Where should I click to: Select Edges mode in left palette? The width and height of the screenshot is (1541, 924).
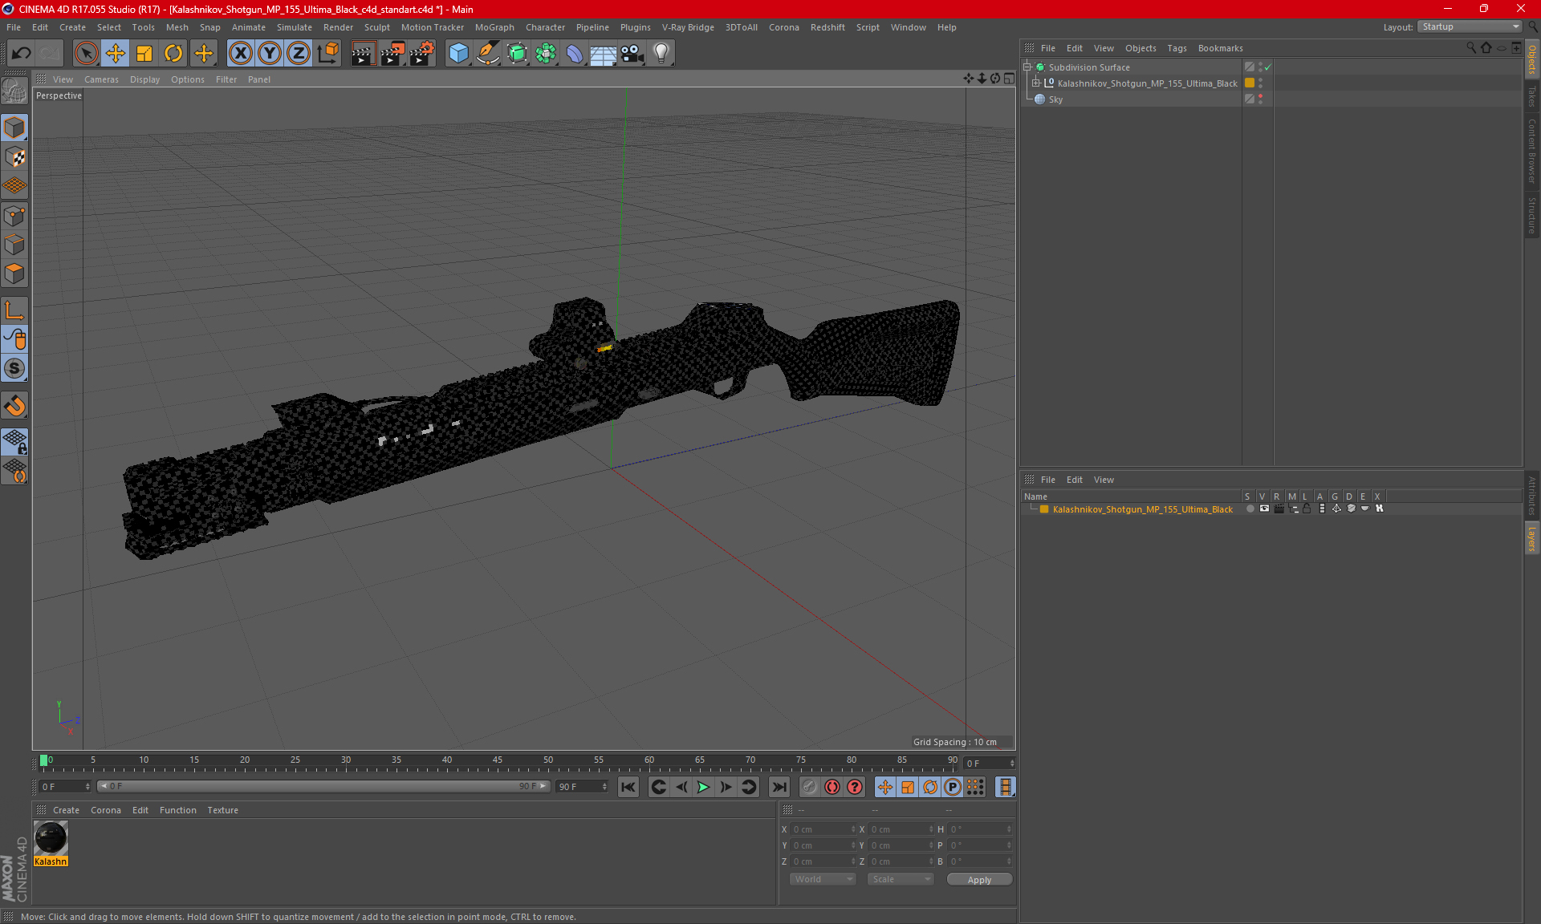14,245
